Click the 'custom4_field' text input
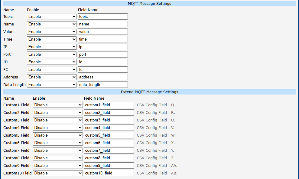The height and width of the screenshot is (179, 299). (109, 128)
